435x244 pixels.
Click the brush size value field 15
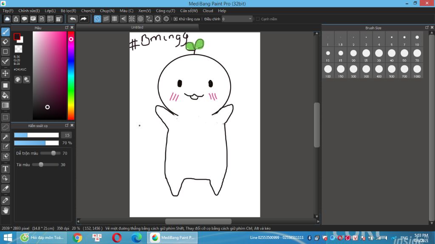click(x=67, y=135)
